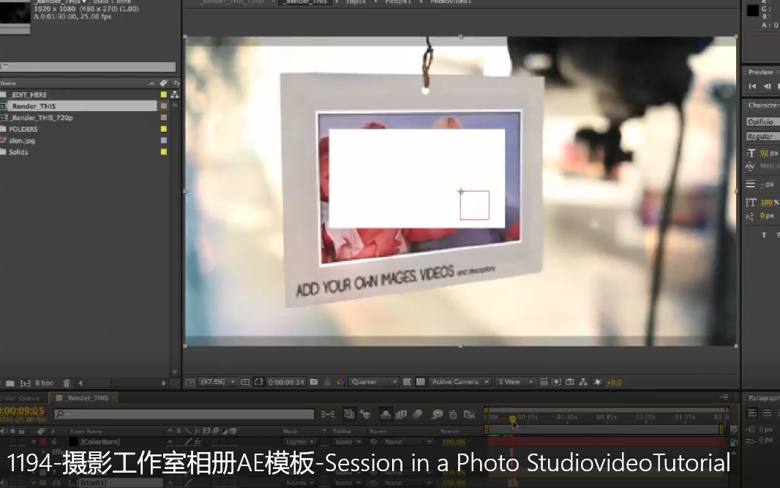Toggle shy switch on ColorBurn layer
Screen dimensions: 780x488
point(170,442)
